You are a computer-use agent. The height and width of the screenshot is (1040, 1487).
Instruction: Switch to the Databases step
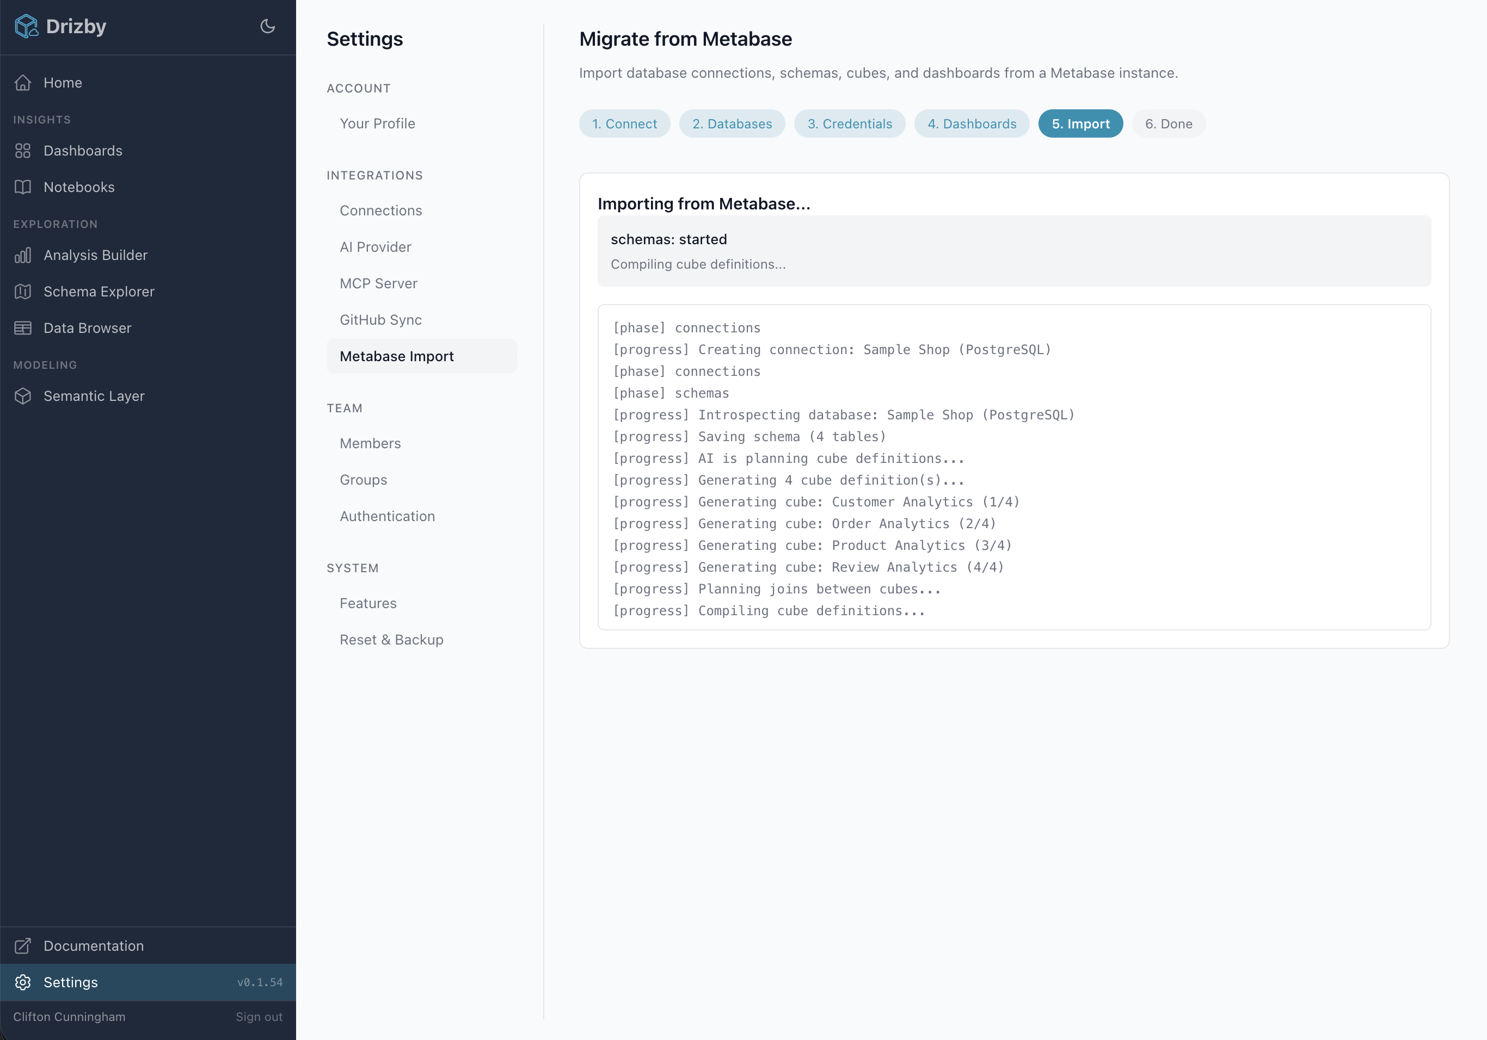[x=732, y=123]
